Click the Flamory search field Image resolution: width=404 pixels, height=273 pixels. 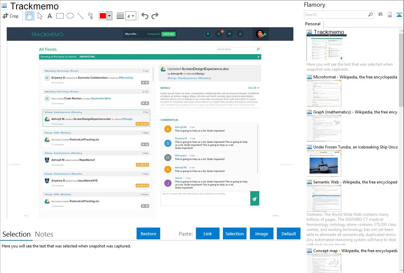[336, 14]
